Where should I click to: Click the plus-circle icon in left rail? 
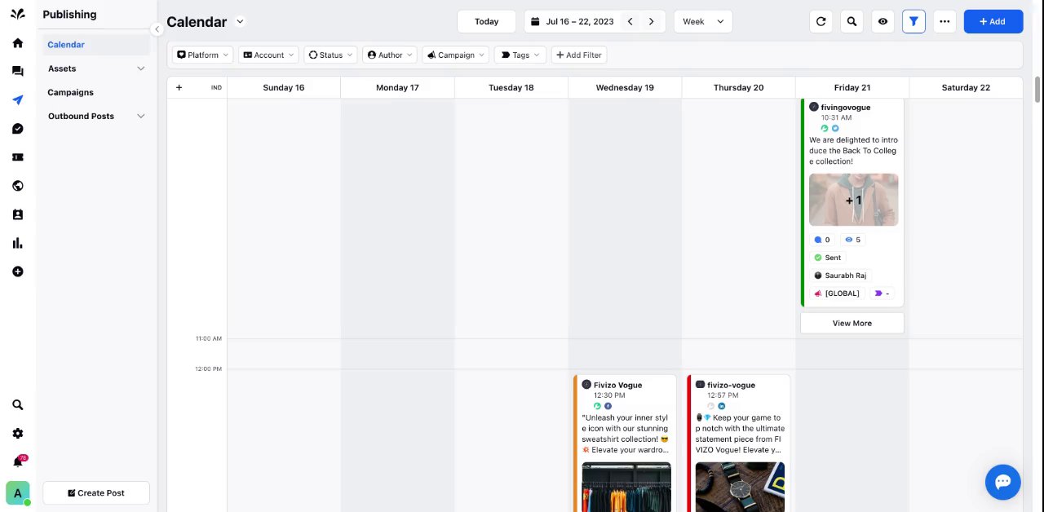[18, 271]
